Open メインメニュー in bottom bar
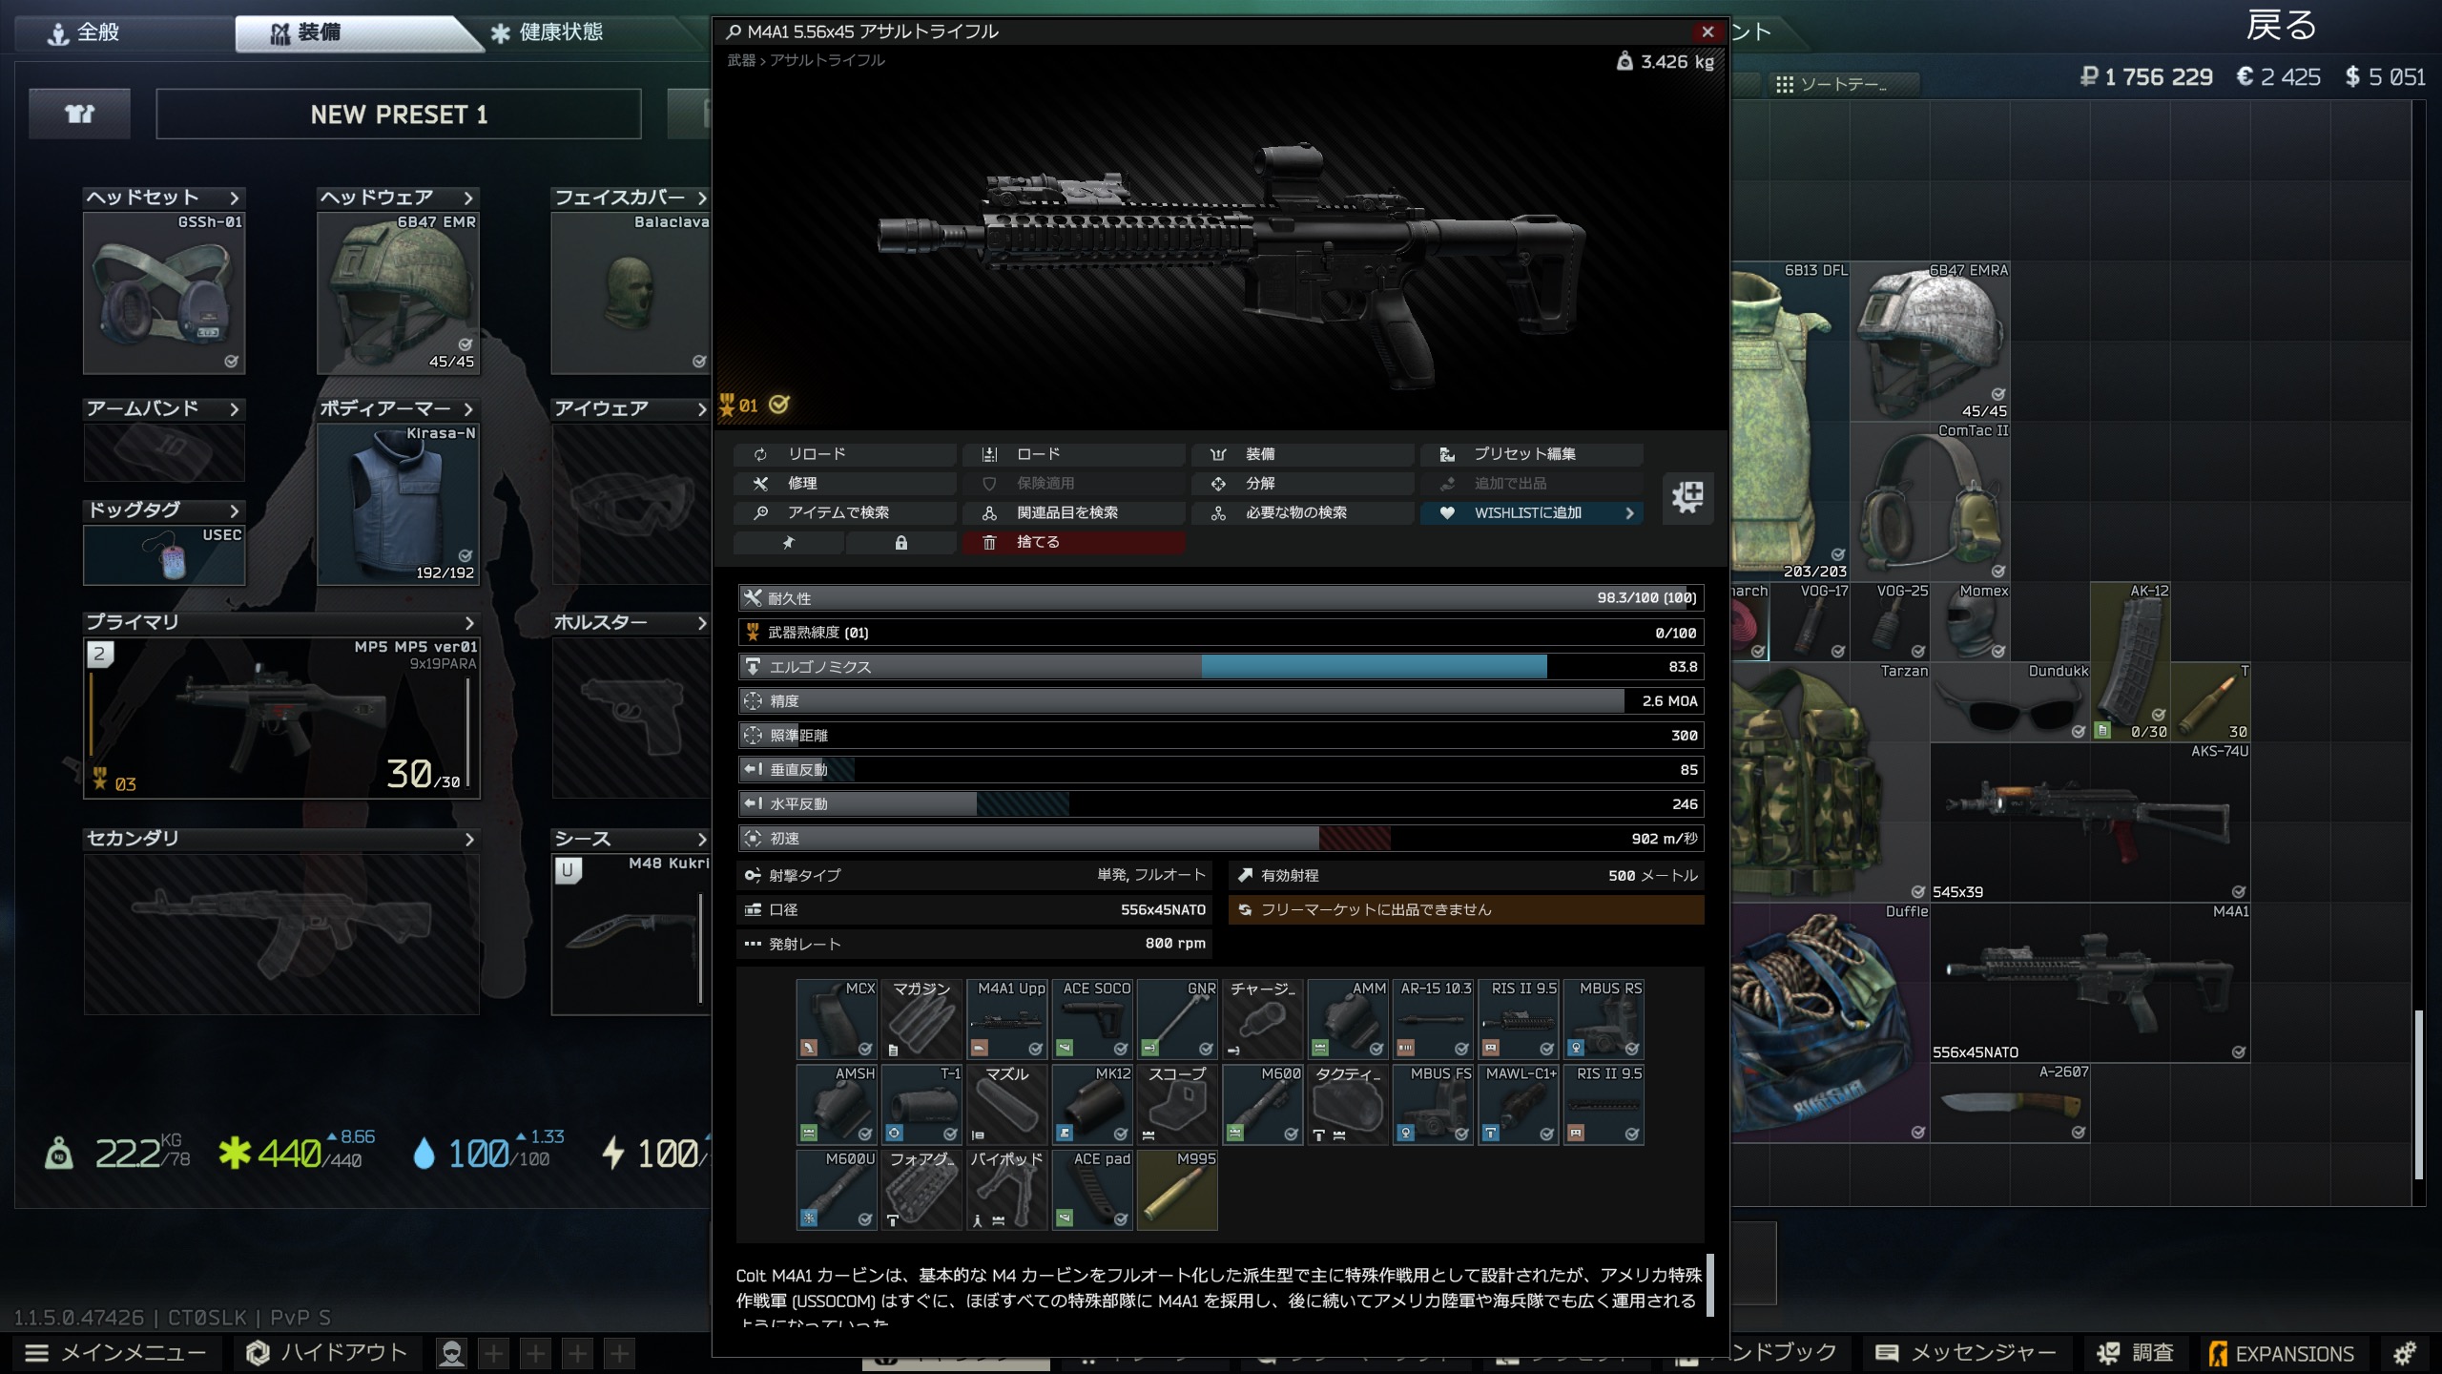Viewport: 2442px width, 1374px height. 115,1353
